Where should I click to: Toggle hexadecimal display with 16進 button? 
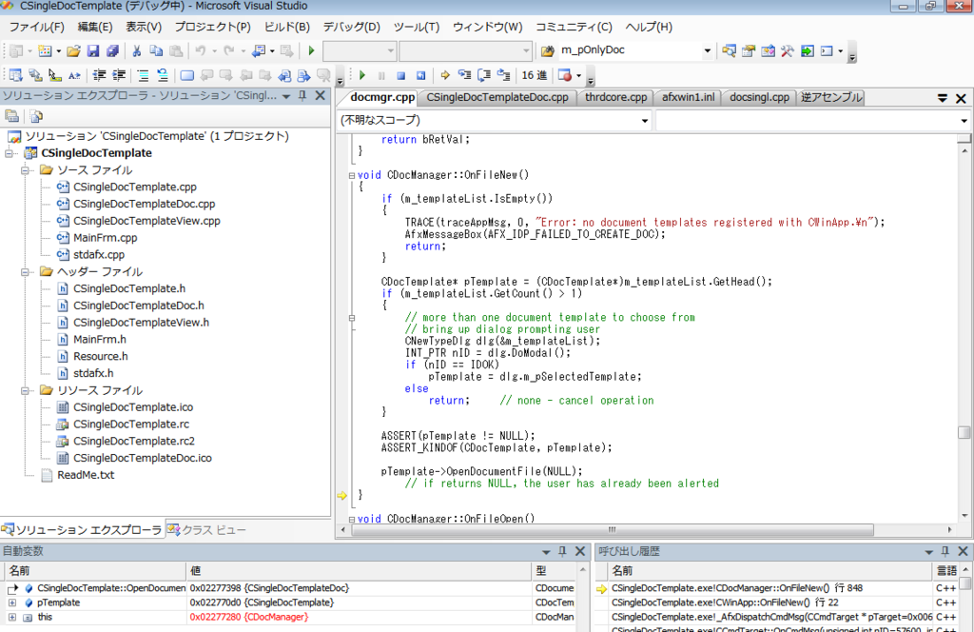coord(535,75)
